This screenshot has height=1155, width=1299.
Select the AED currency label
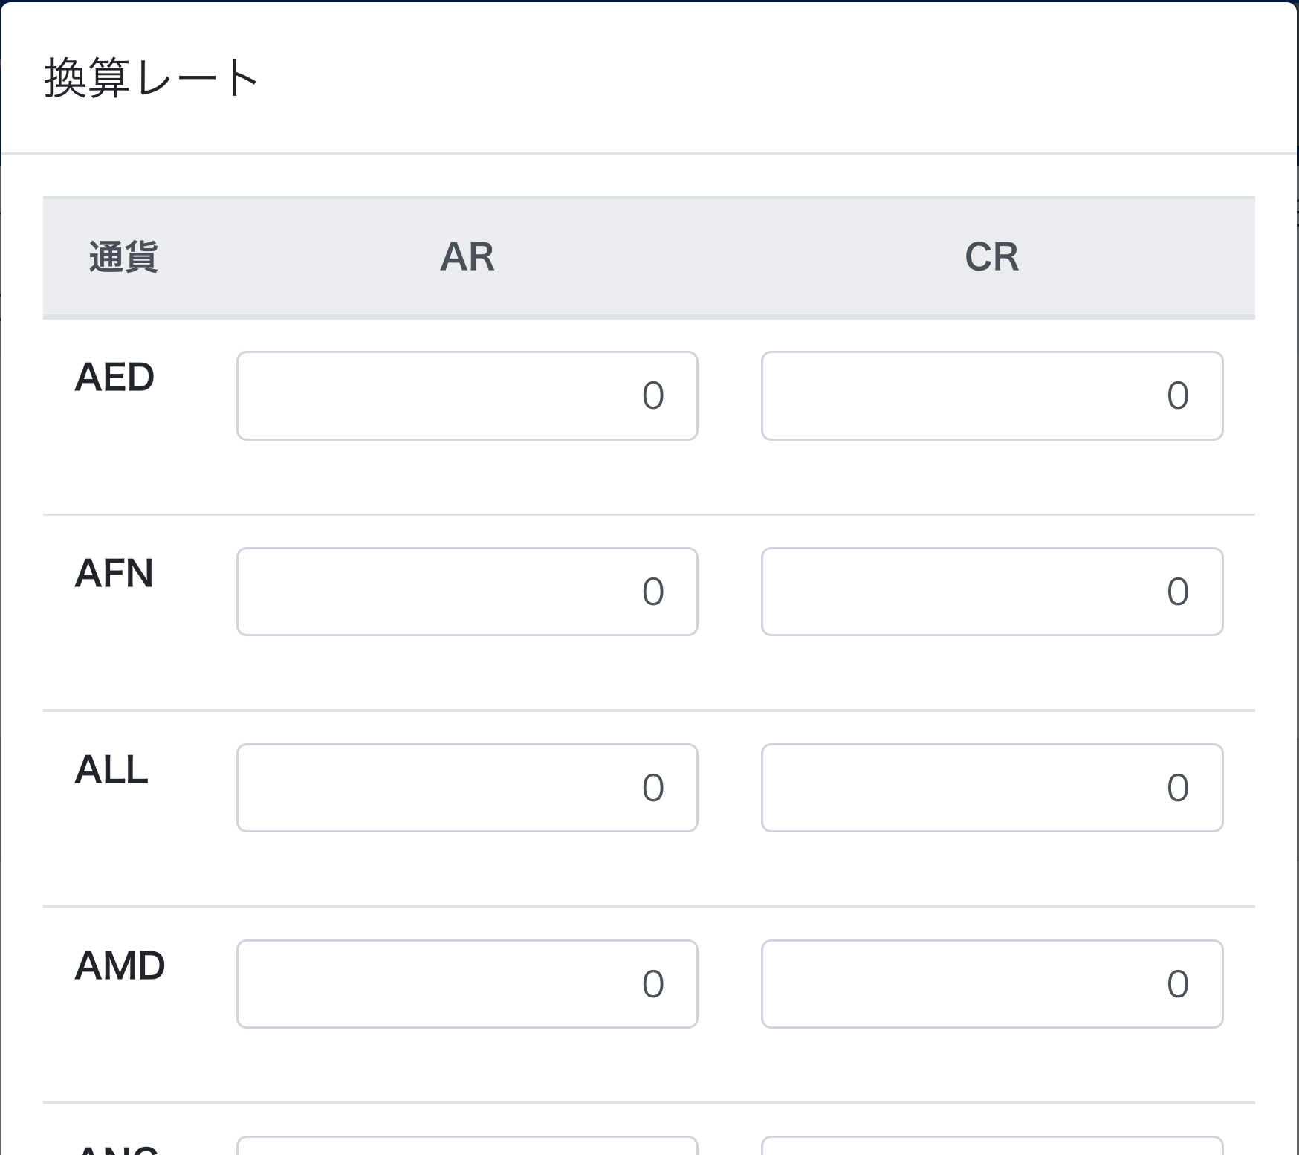point(114,378)
